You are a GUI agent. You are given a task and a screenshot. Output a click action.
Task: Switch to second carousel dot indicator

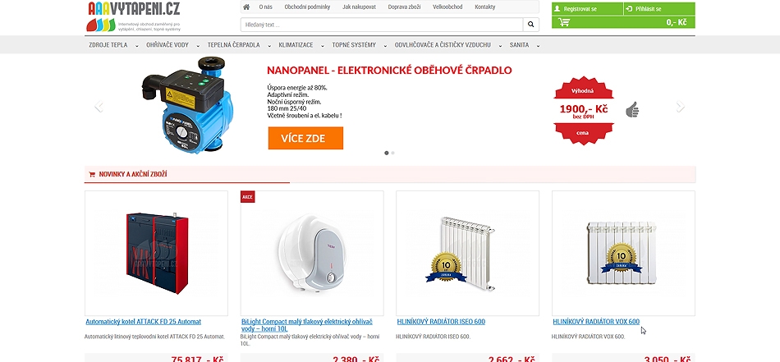pyautogui.click(x=393, y=154)
